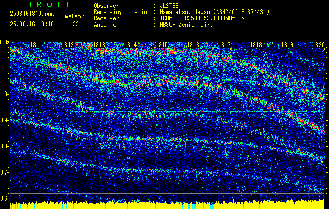Click the Receiver label
Image resolution: width=329 pixels, height=209 pixels.
[106, 18]
